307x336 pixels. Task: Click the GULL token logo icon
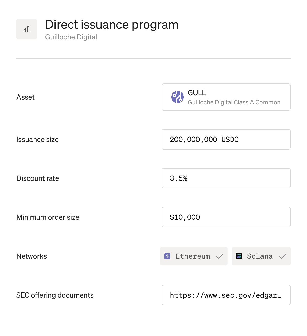tap(178, 97)
